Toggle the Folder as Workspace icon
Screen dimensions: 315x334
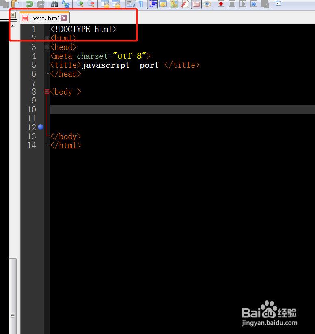[196, 4]
